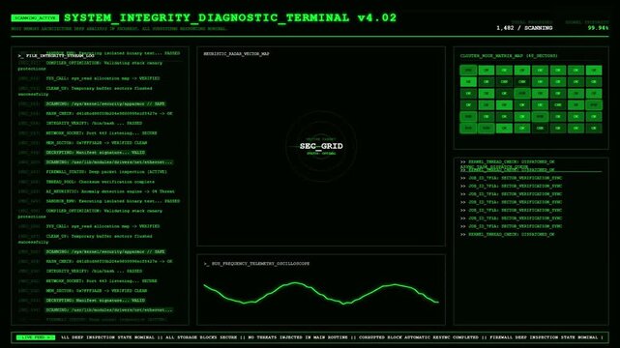Click the SYSTEM_INTEGRITY_DIAGNOSTIC_TERMINAL v4.02 title
Screen dimensions: 620x348
[x=230, y=17]
